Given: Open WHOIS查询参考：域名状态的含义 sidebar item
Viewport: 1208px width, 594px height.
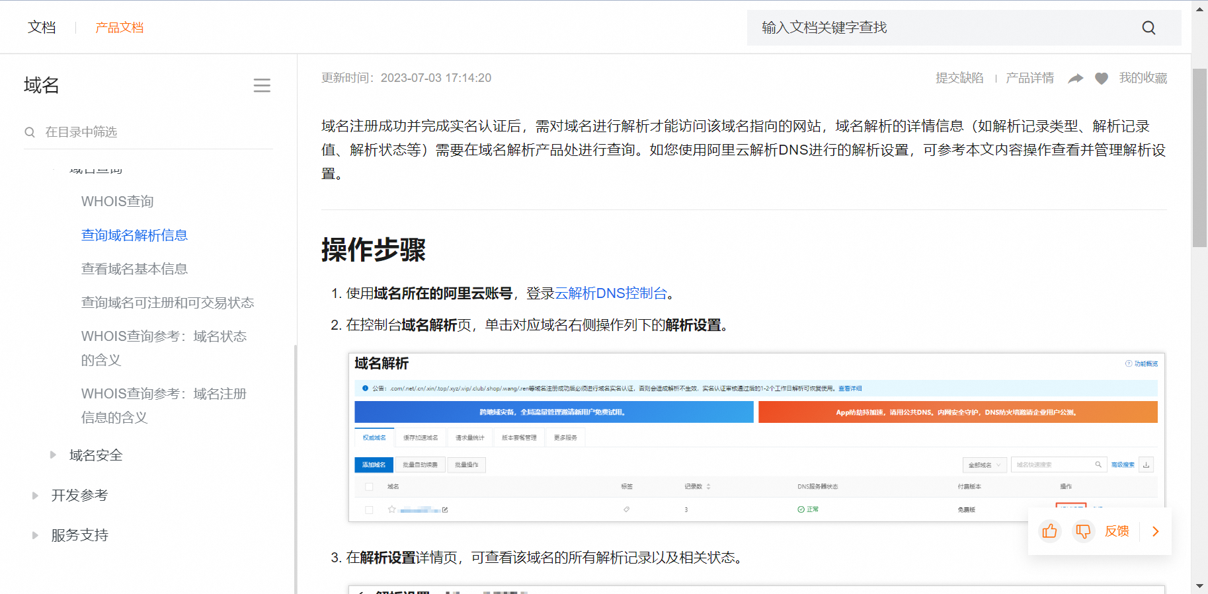Looking at the screenshot, I should click(x=164, y=348).
